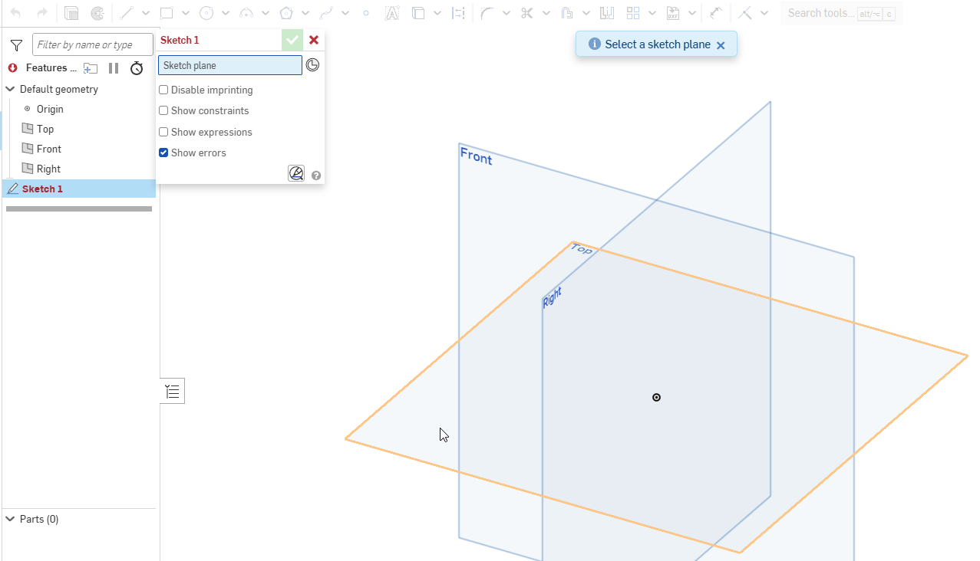
Task: Collapse the Parts (0) section
Action: (11, 520)
